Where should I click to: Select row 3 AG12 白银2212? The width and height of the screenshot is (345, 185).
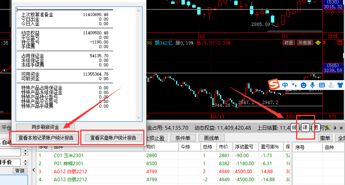(x=163, y=171)
